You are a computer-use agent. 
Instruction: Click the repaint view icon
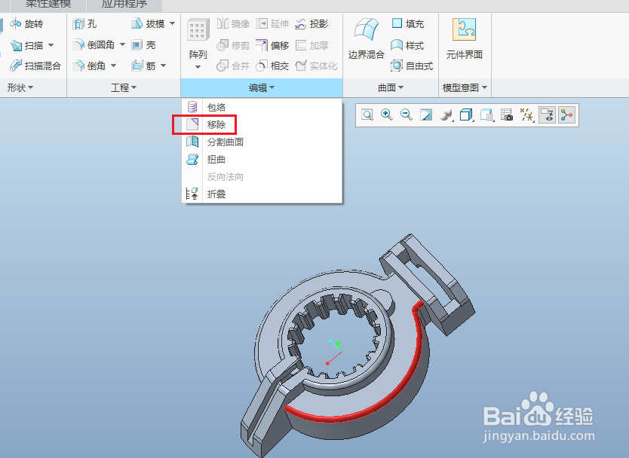coord(426,115)
